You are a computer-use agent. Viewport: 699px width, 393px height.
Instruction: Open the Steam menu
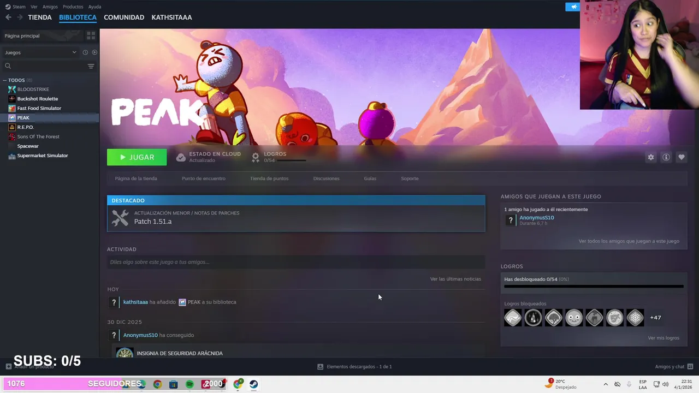[x=19, y=7]
